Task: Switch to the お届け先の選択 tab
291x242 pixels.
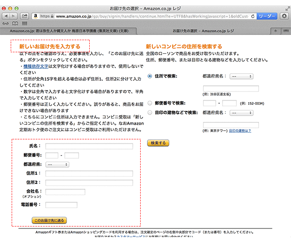Action: 203,31
